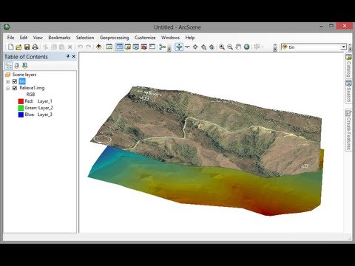This screenshot has width=355, height=266.
Task: Select the Zoom In tool
Action: tap(222, 47)
